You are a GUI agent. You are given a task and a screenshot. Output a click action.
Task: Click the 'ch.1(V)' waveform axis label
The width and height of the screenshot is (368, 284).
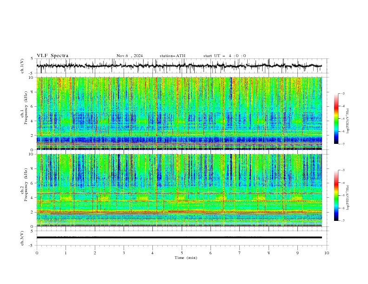(22, 66)
